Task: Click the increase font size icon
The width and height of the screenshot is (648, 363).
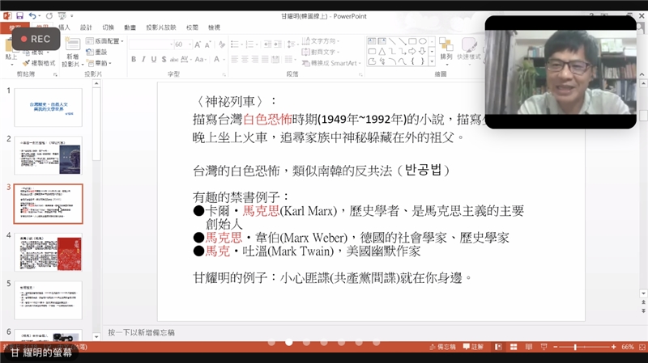Action: click(198, 44)
